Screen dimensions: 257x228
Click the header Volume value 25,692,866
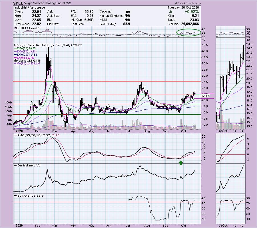[x=190, y=24]
